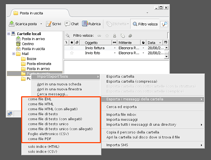
Task: Toggle contacts filter person icon
Action: 115,36
